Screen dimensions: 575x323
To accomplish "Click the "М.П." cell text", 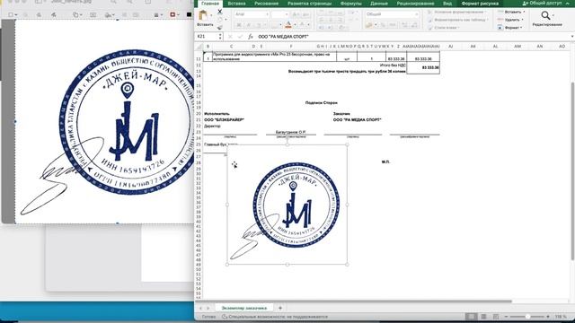I will tap(385, 161).
